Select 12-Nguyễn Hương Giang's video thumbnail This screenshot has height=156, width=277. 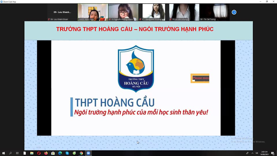coord(123,12)
